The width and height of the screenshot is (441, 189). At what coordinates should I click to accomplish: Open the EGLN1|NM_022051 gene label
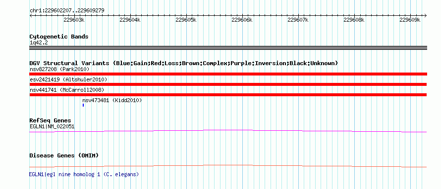click(x=52, y=126)
